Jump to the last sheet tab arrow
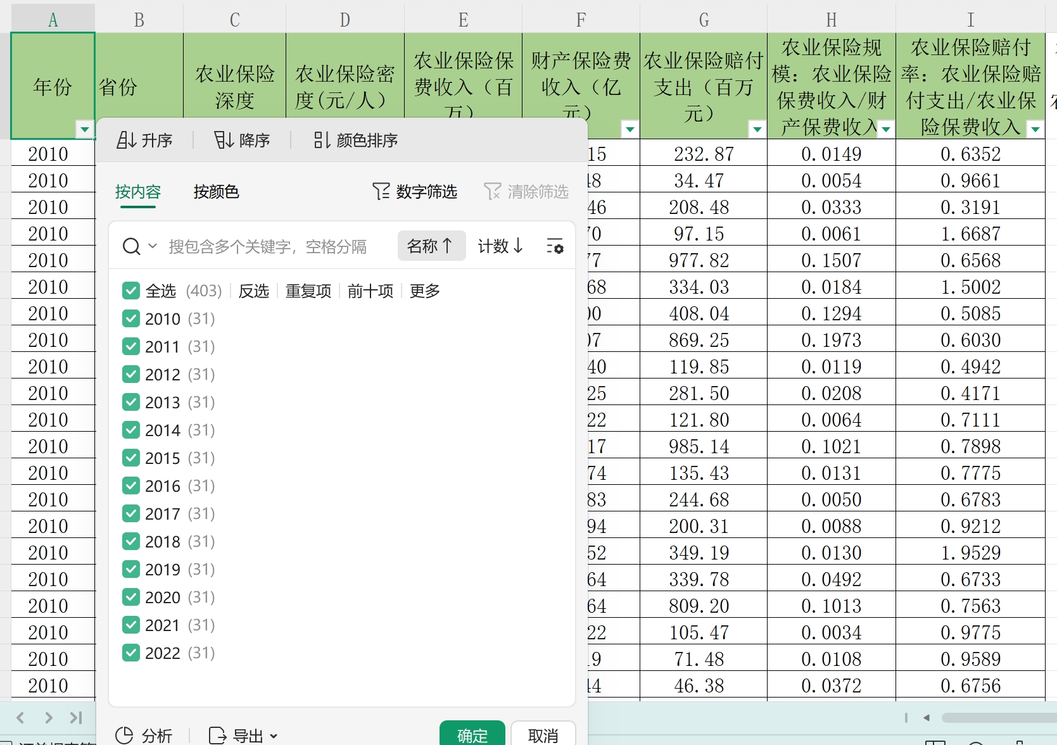This screenshot has height=745, width=1057. coord(76,718)
